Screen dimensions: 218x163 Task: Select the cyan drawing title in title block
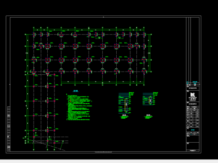193,130
